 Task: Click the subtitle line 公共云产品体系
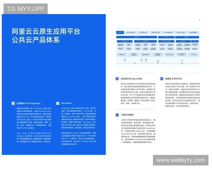(x=36, y=40)
